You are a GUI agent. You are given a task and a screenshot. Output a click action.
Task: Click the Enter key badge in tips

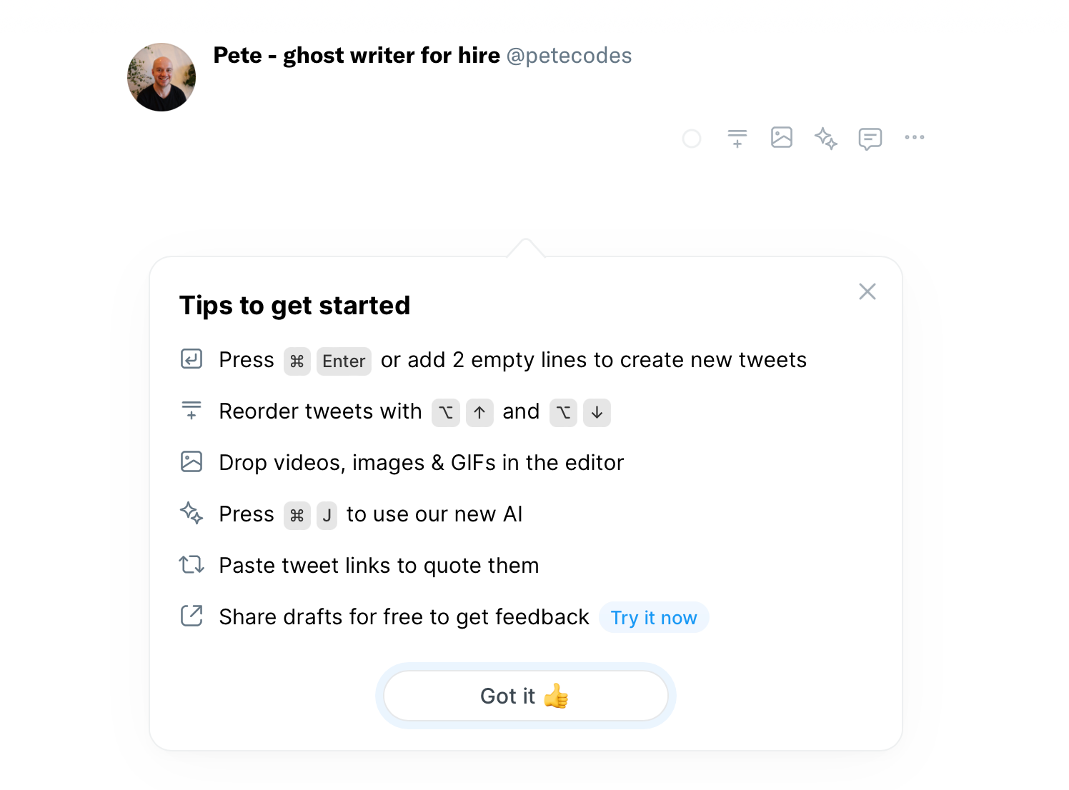344,361
